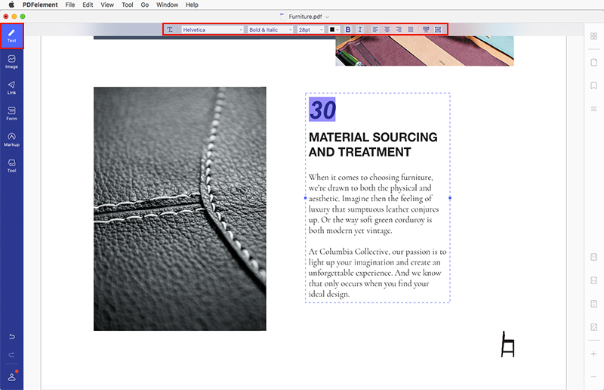Click the Text tool button

point(11,36)
